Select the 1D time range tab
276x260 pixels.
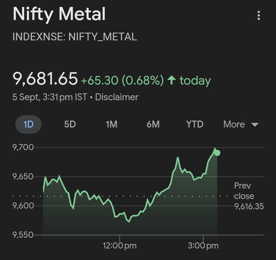pyautogui.click(x=28, y=124)
